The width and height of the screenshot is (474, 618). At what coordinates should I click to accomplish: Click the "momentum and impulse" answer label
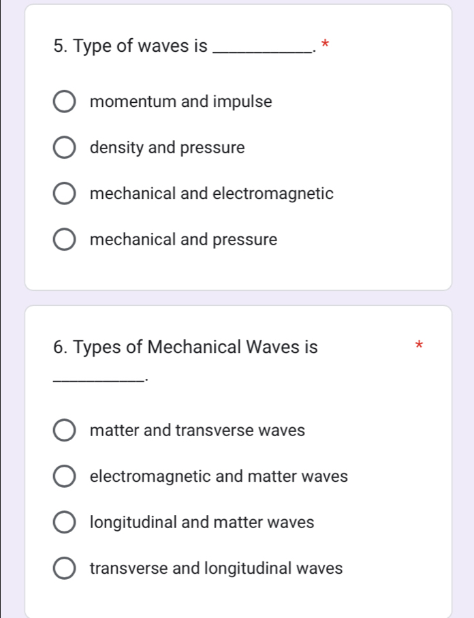pyautogui.click(x=181, y=101)
